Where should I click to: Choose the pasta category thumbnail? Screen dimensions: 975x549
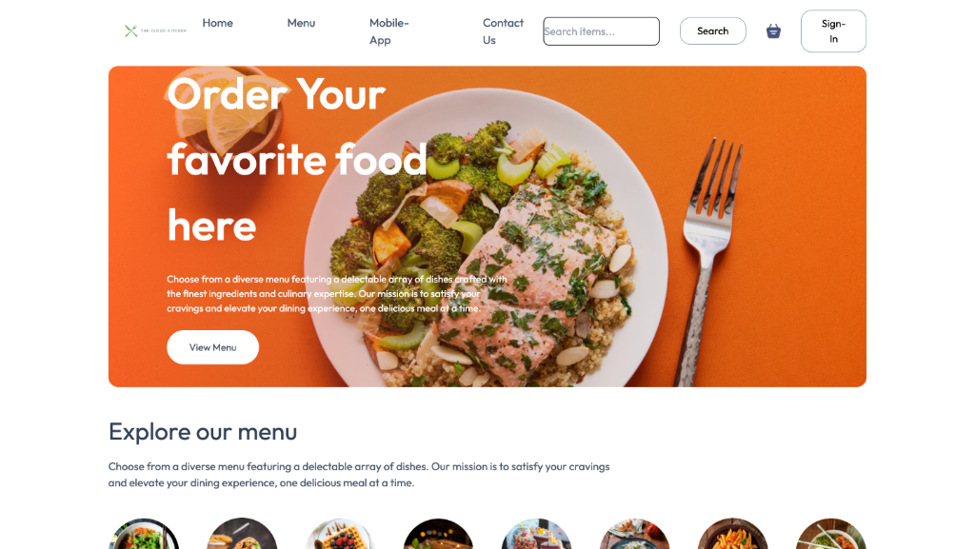coord(732,534)
